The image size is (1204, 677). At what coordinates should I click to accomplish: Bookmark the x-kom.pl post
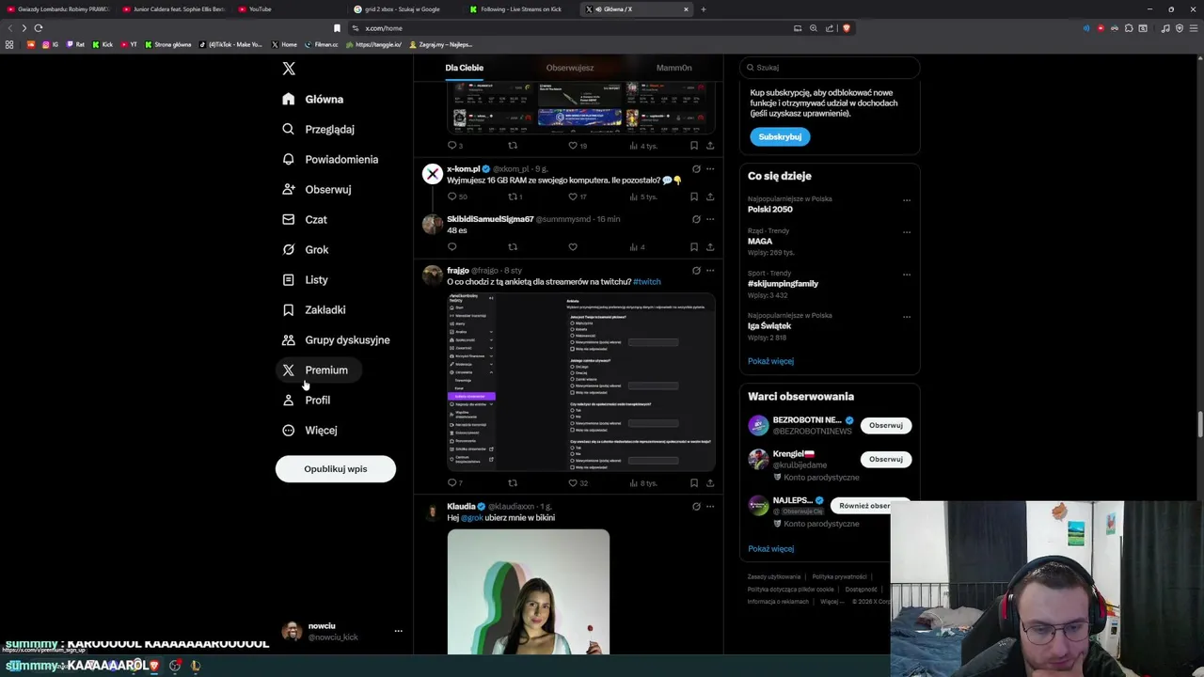(694, 197)
